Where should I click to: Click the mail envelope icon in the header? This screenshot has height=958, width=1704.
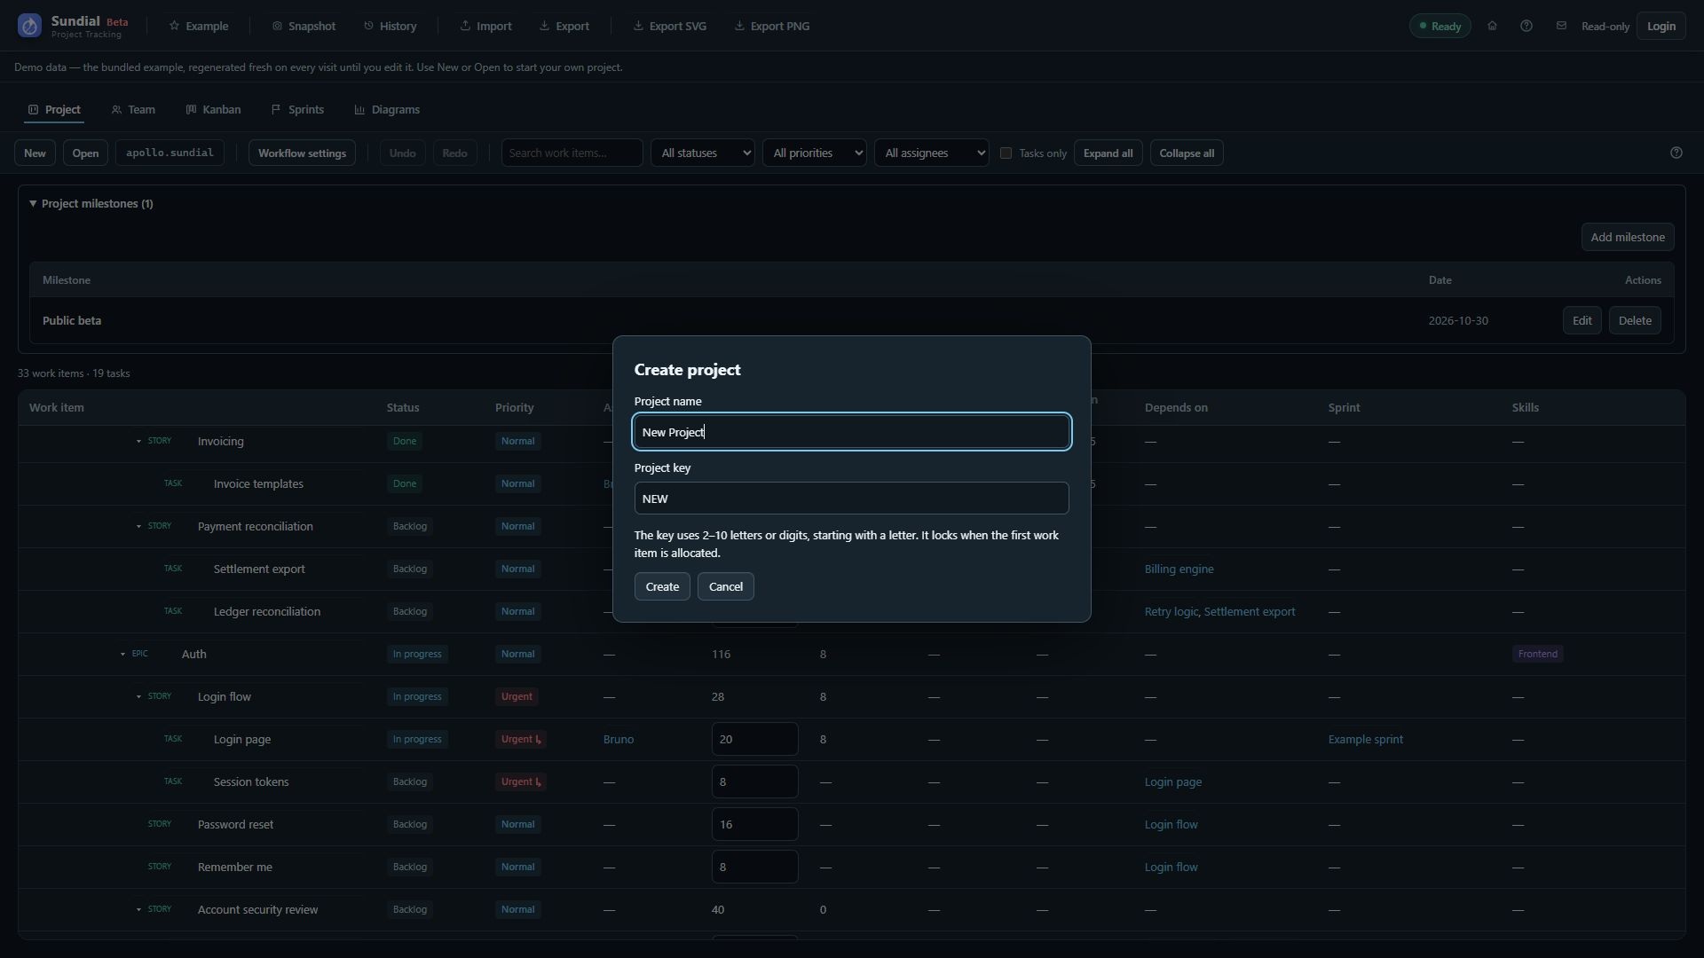tap(1561, 26)
